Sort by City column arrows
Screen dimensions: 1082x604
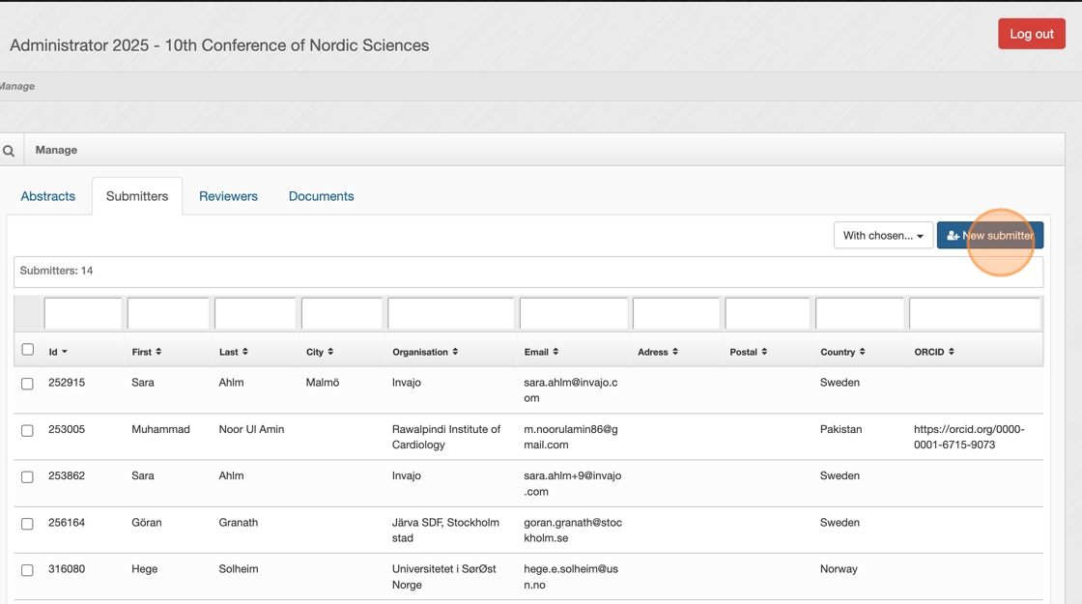330,352
